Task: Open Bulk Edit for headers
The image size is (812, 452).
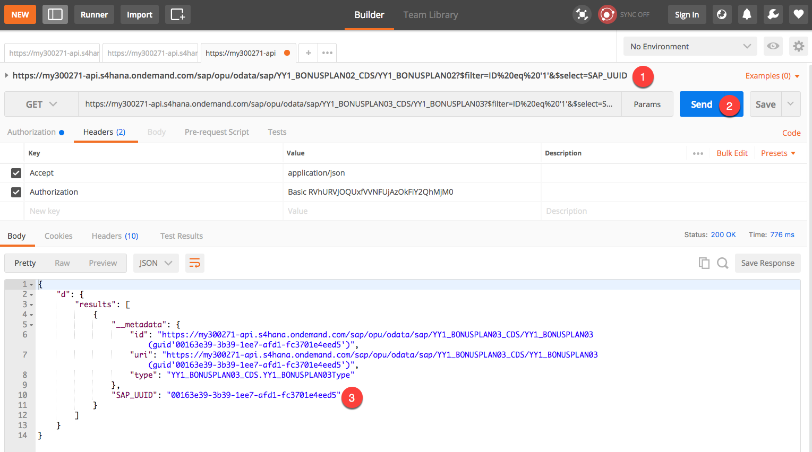Action: click(732, 153)
